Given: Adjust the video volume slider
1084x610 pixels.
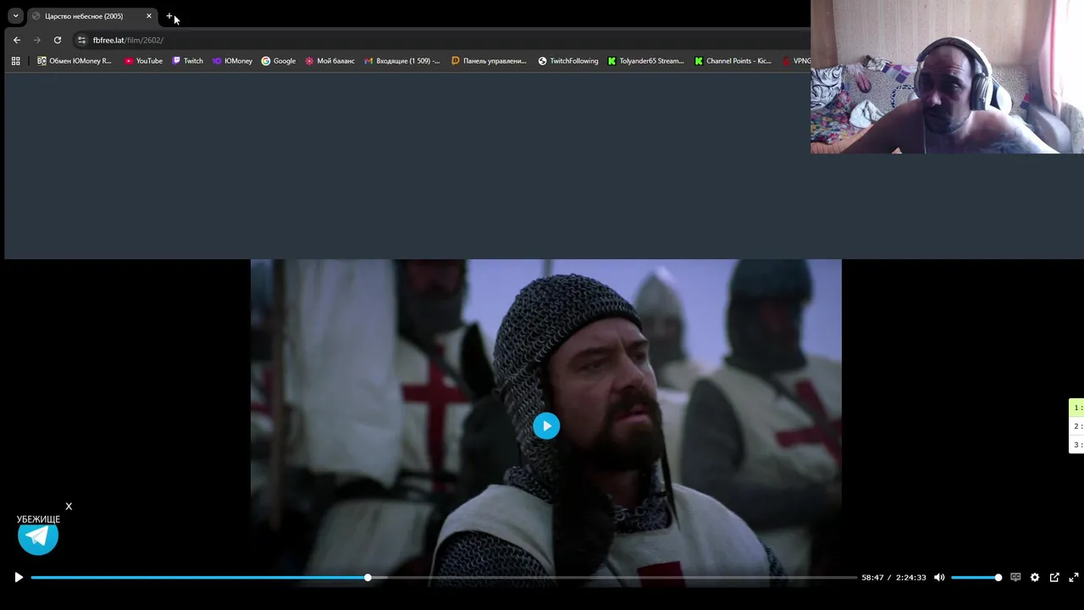Looking at the screenshot, I should click(976, 577).
